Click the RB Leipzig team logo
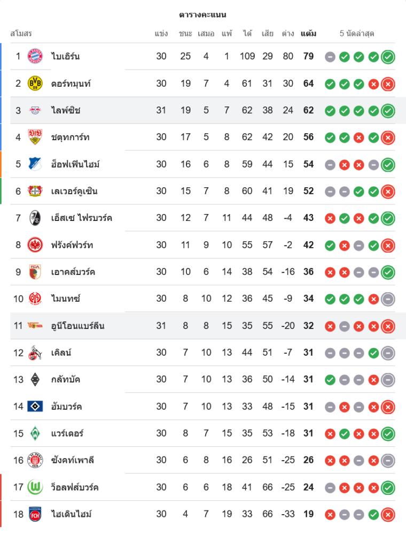 35,110
